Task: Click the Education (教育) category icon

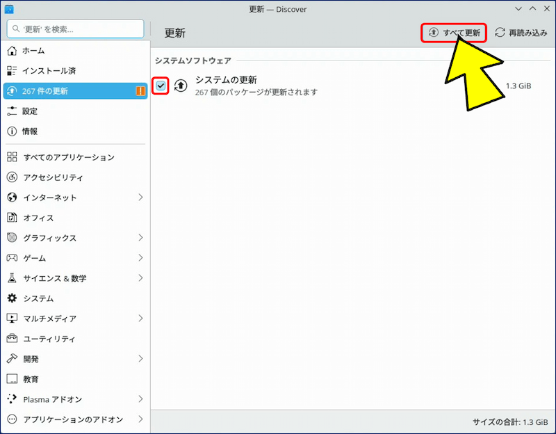Action: tap(12, 379)
